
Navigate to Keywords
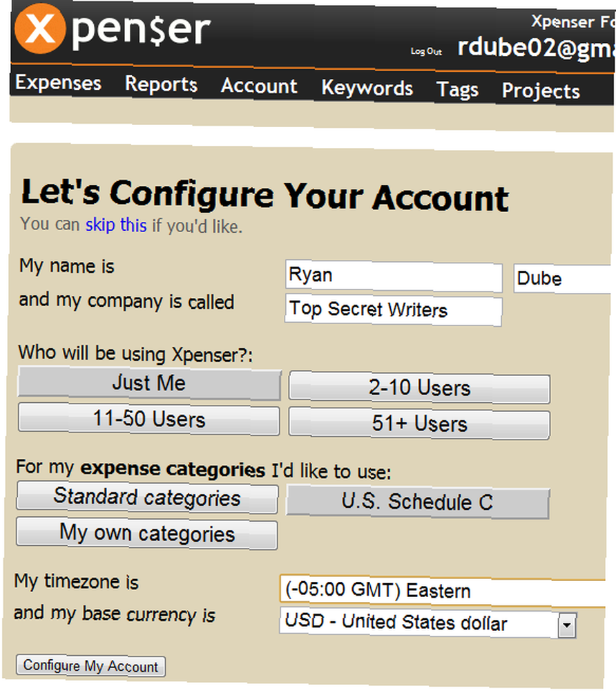367,88
